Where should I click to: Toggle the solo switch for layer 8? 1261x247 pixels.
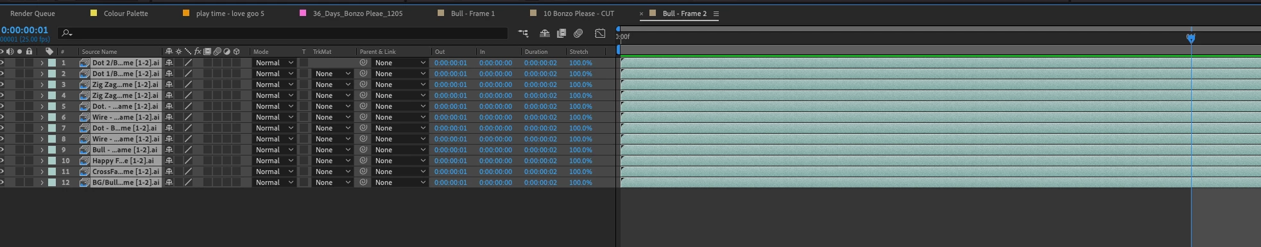20,139
